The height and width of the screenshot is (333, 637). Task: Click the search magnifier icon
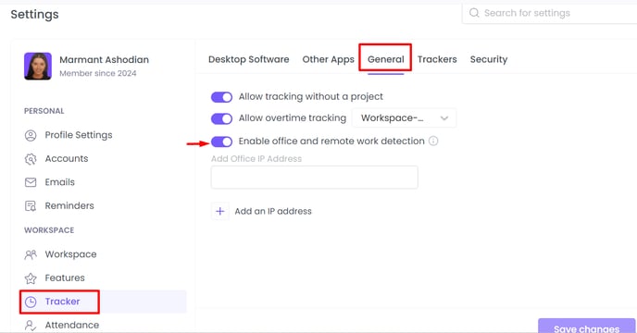[x=474, y=13]
